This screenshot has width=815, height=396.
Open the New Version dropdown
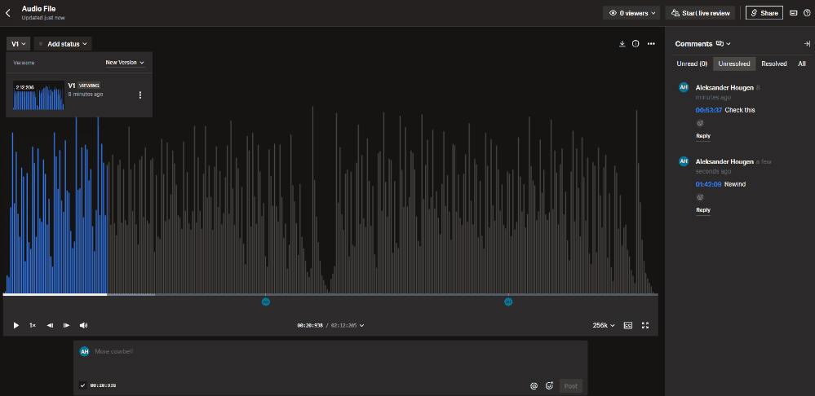pos(125,63)
